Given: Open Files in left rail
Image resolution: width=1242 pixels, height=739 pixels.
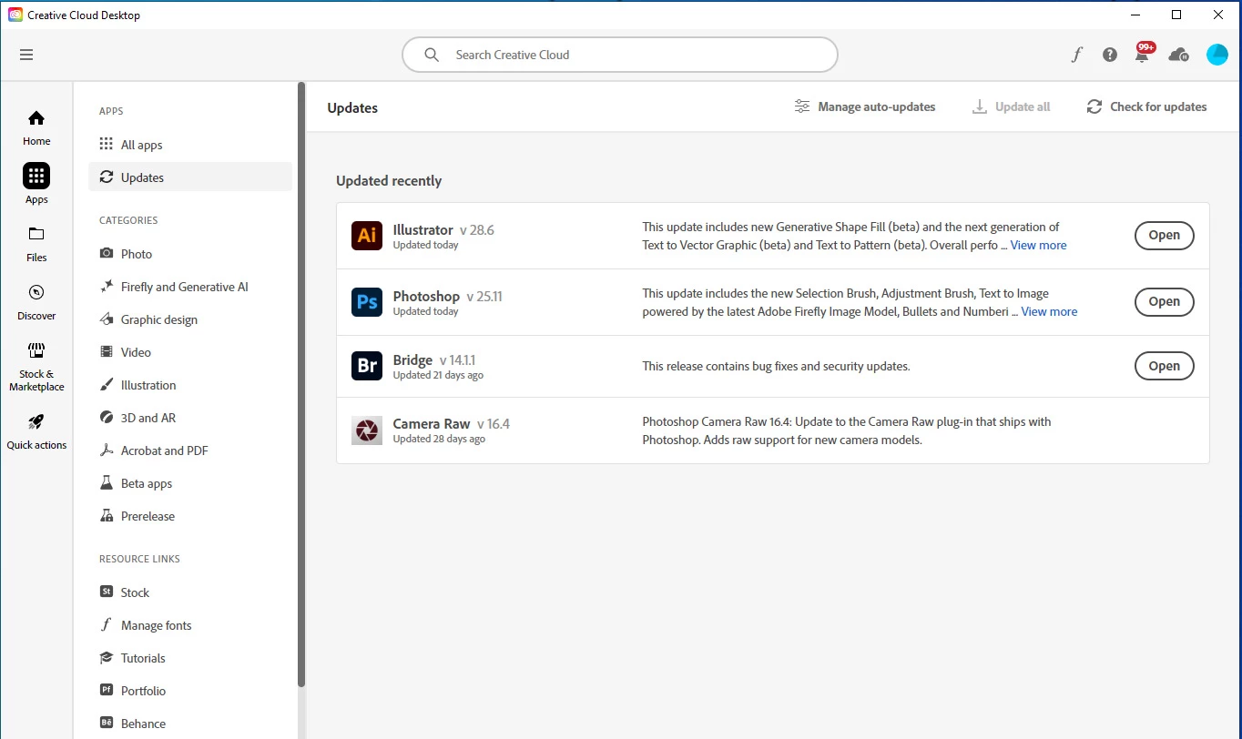Looking at the screenshot, I should click(36, 244).
